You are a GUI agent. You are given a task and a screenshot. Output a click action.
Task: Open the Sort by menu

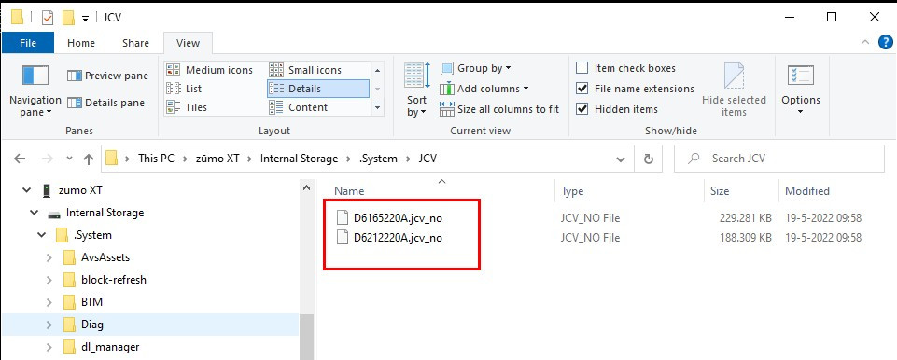coord(417,90)
